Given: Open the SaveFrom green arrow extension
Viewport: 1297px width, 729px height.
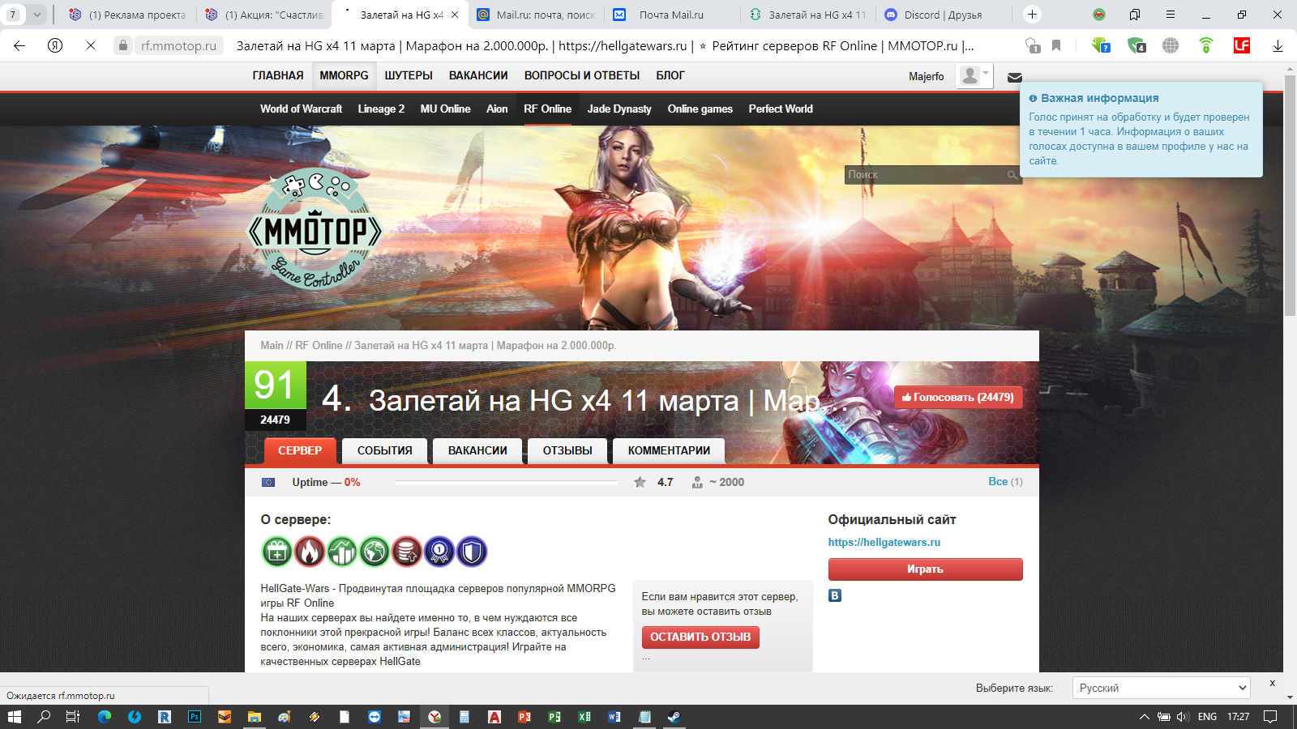Looking at the screenshot, I should (x=1100, y=46).
